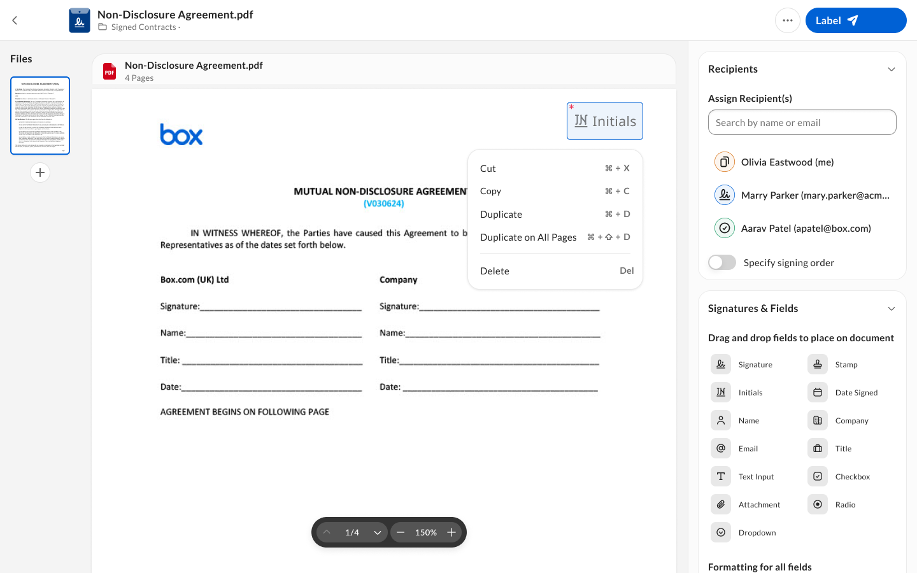This screenshot has width=917, height=573.
Task: Open the page number selector dropdown
Action: [x=378, y=532]
